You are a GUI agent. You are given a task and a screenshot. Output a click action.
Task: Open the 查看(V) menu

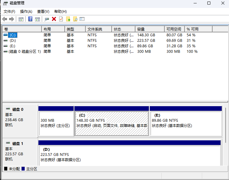(43, 12)
